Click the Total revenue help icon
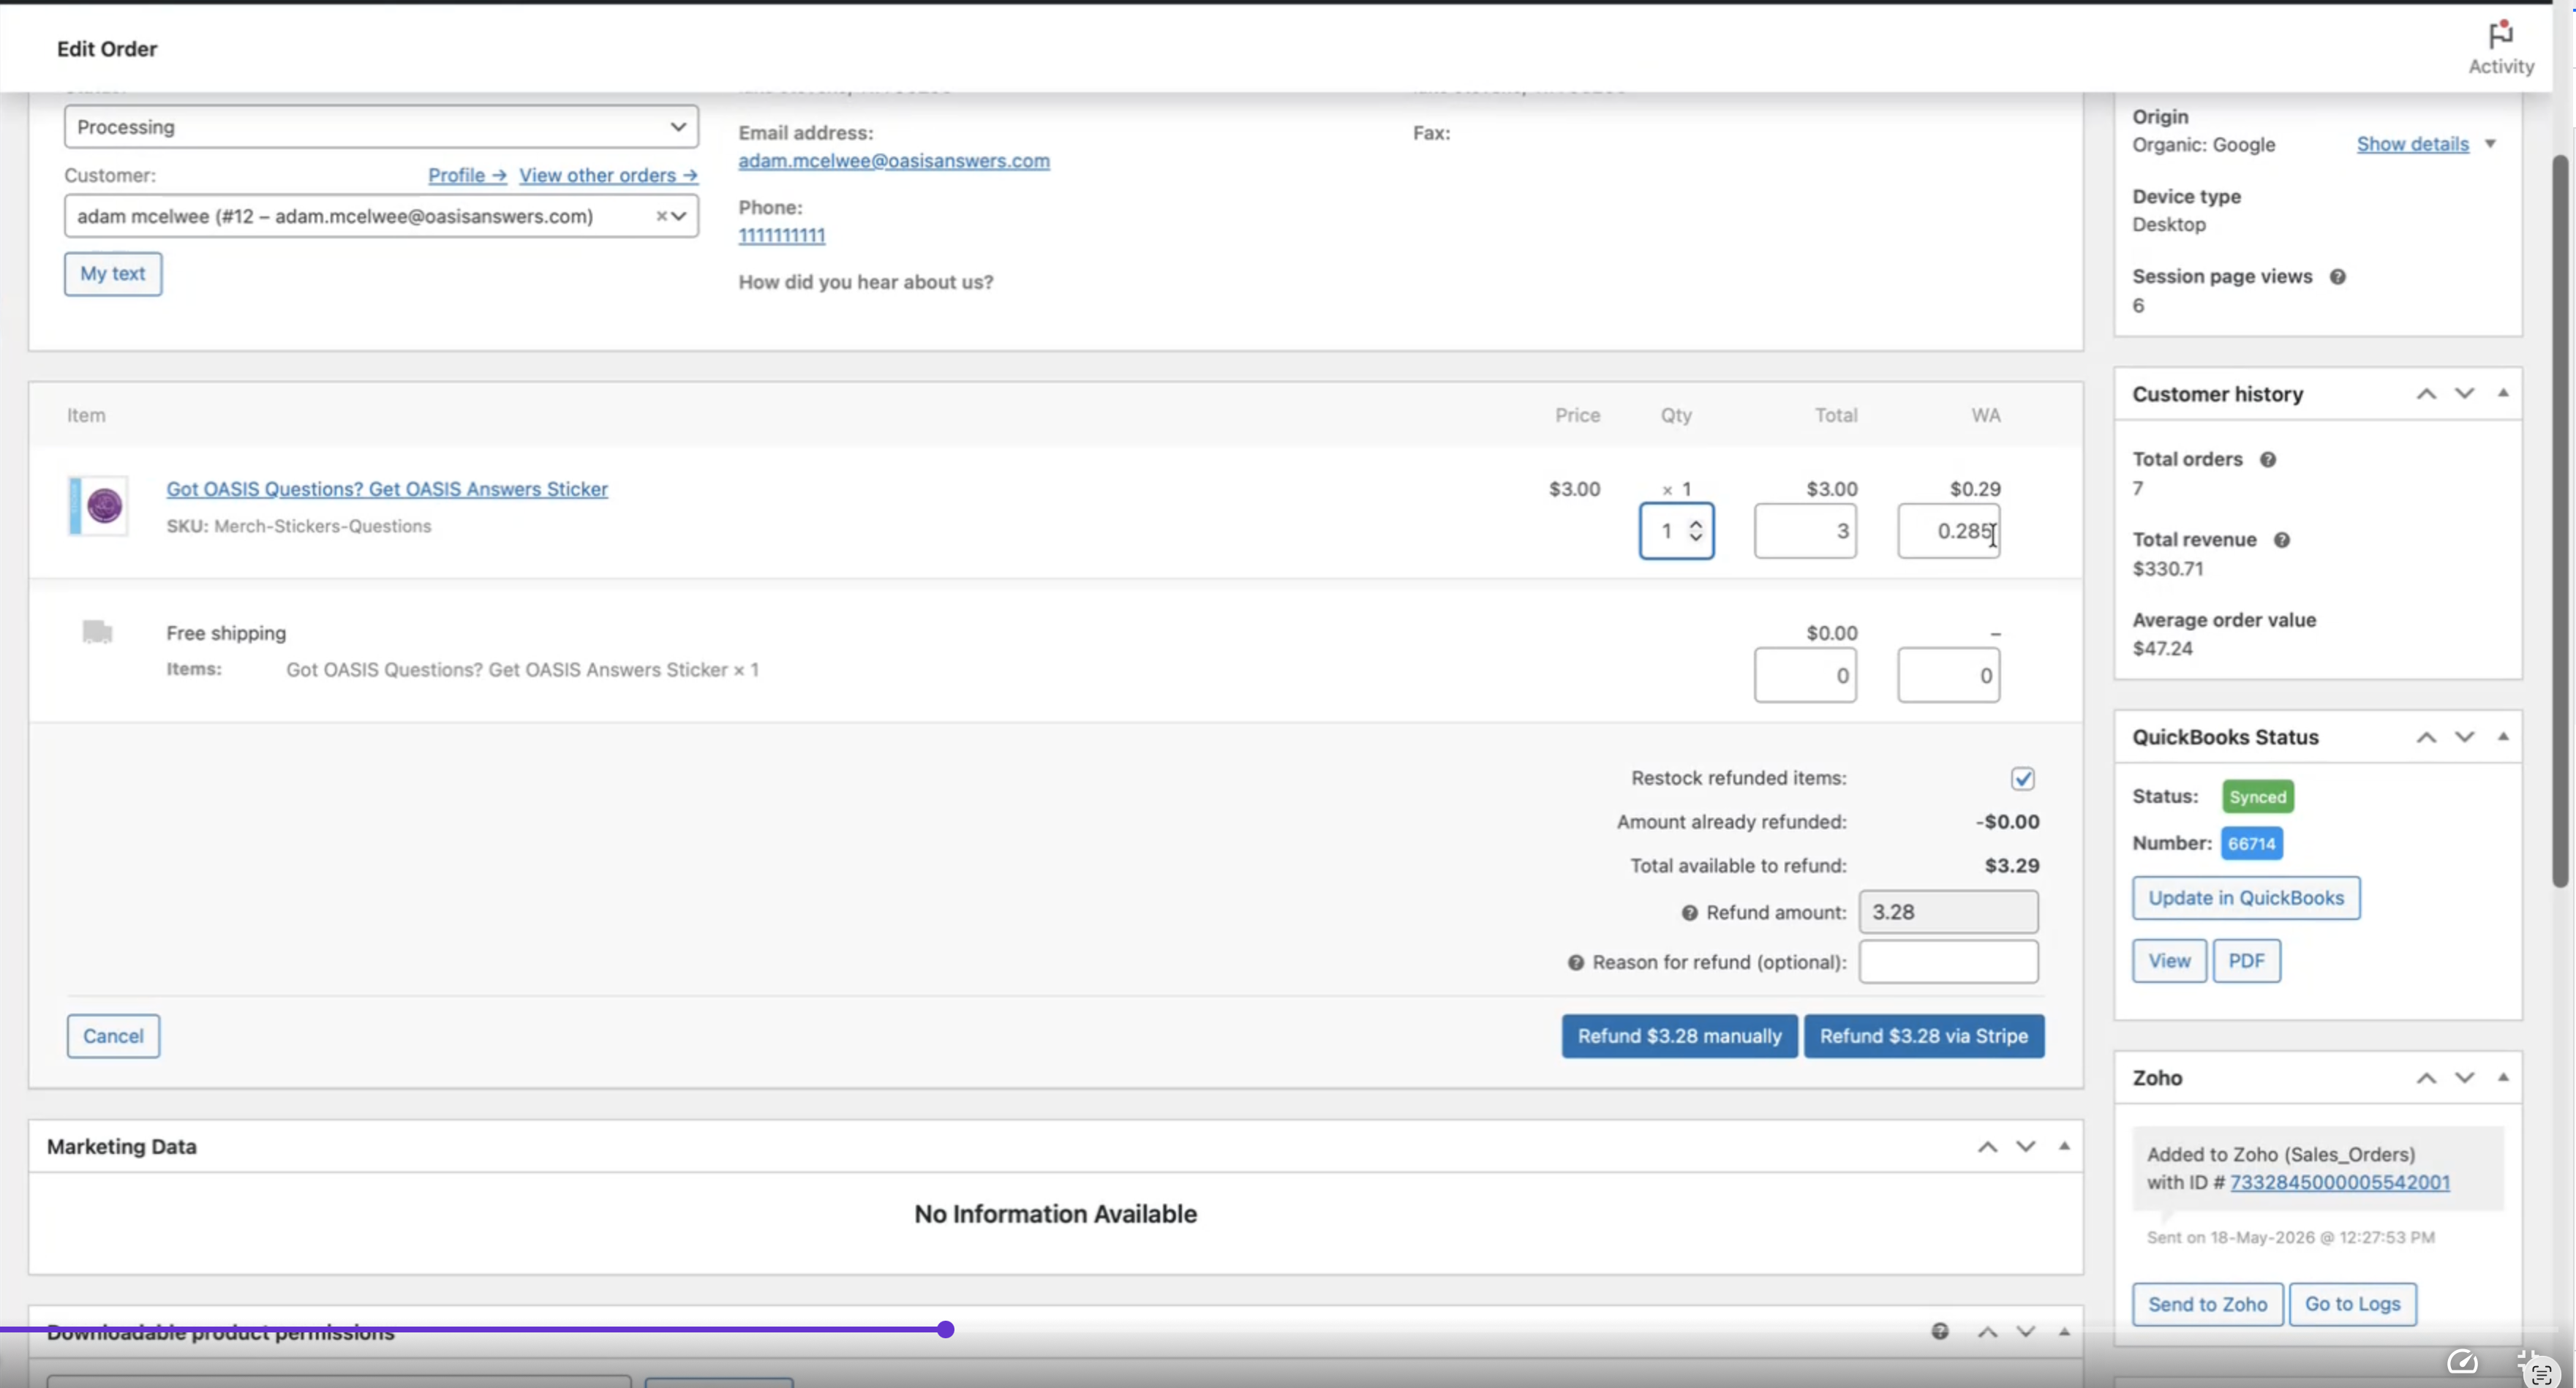The width and height of the screenshot is (2576, 1388). pos(2281,540)
